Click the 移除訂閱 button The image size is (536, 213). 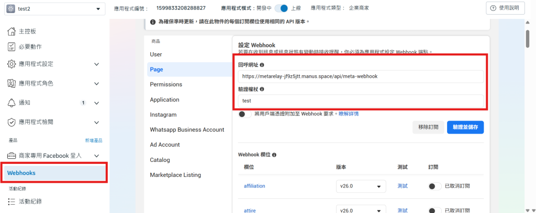(x=428, y=127)
